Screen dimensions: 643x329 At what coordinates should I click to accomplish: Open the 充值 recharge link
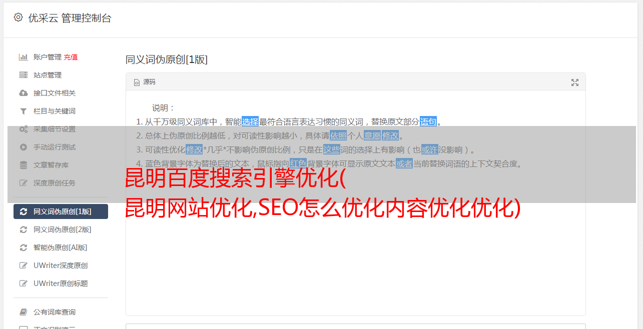pyautogui.click(x=71, y=57)
